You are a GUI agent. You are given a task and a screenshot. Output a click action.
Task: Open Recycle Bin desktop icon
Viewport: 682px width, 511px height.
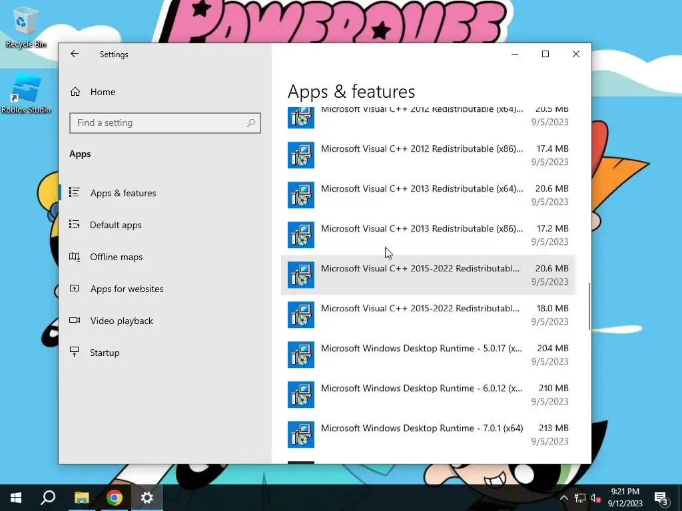25,27
